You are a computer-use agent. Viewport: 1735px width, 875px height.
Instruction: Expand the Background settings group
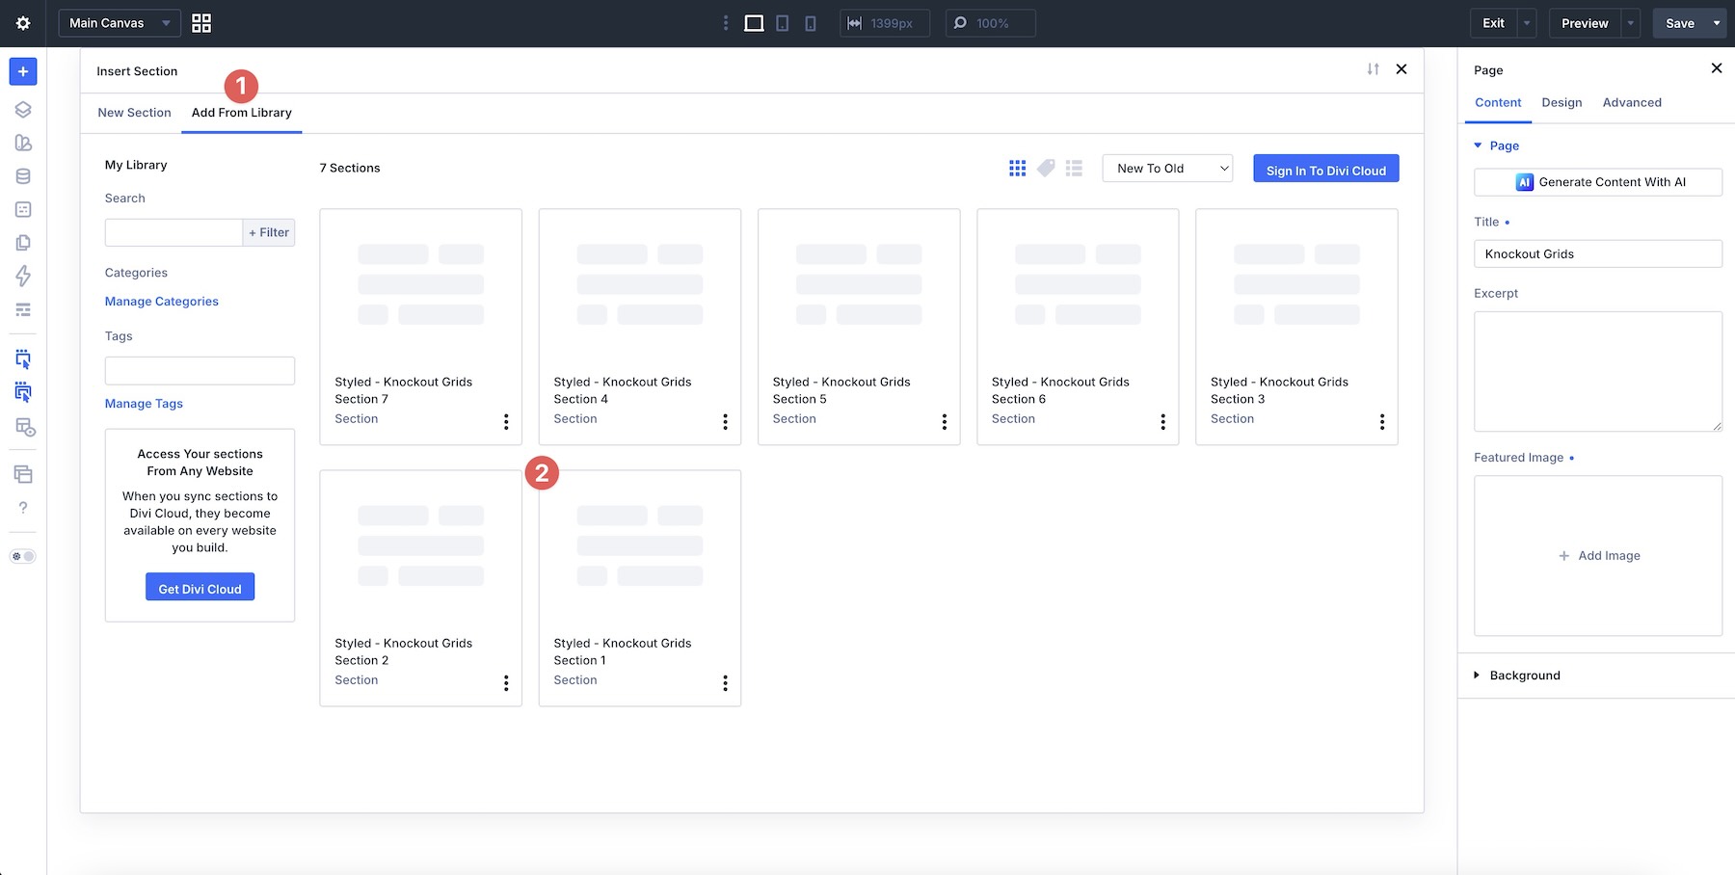tap(1517, 676)
